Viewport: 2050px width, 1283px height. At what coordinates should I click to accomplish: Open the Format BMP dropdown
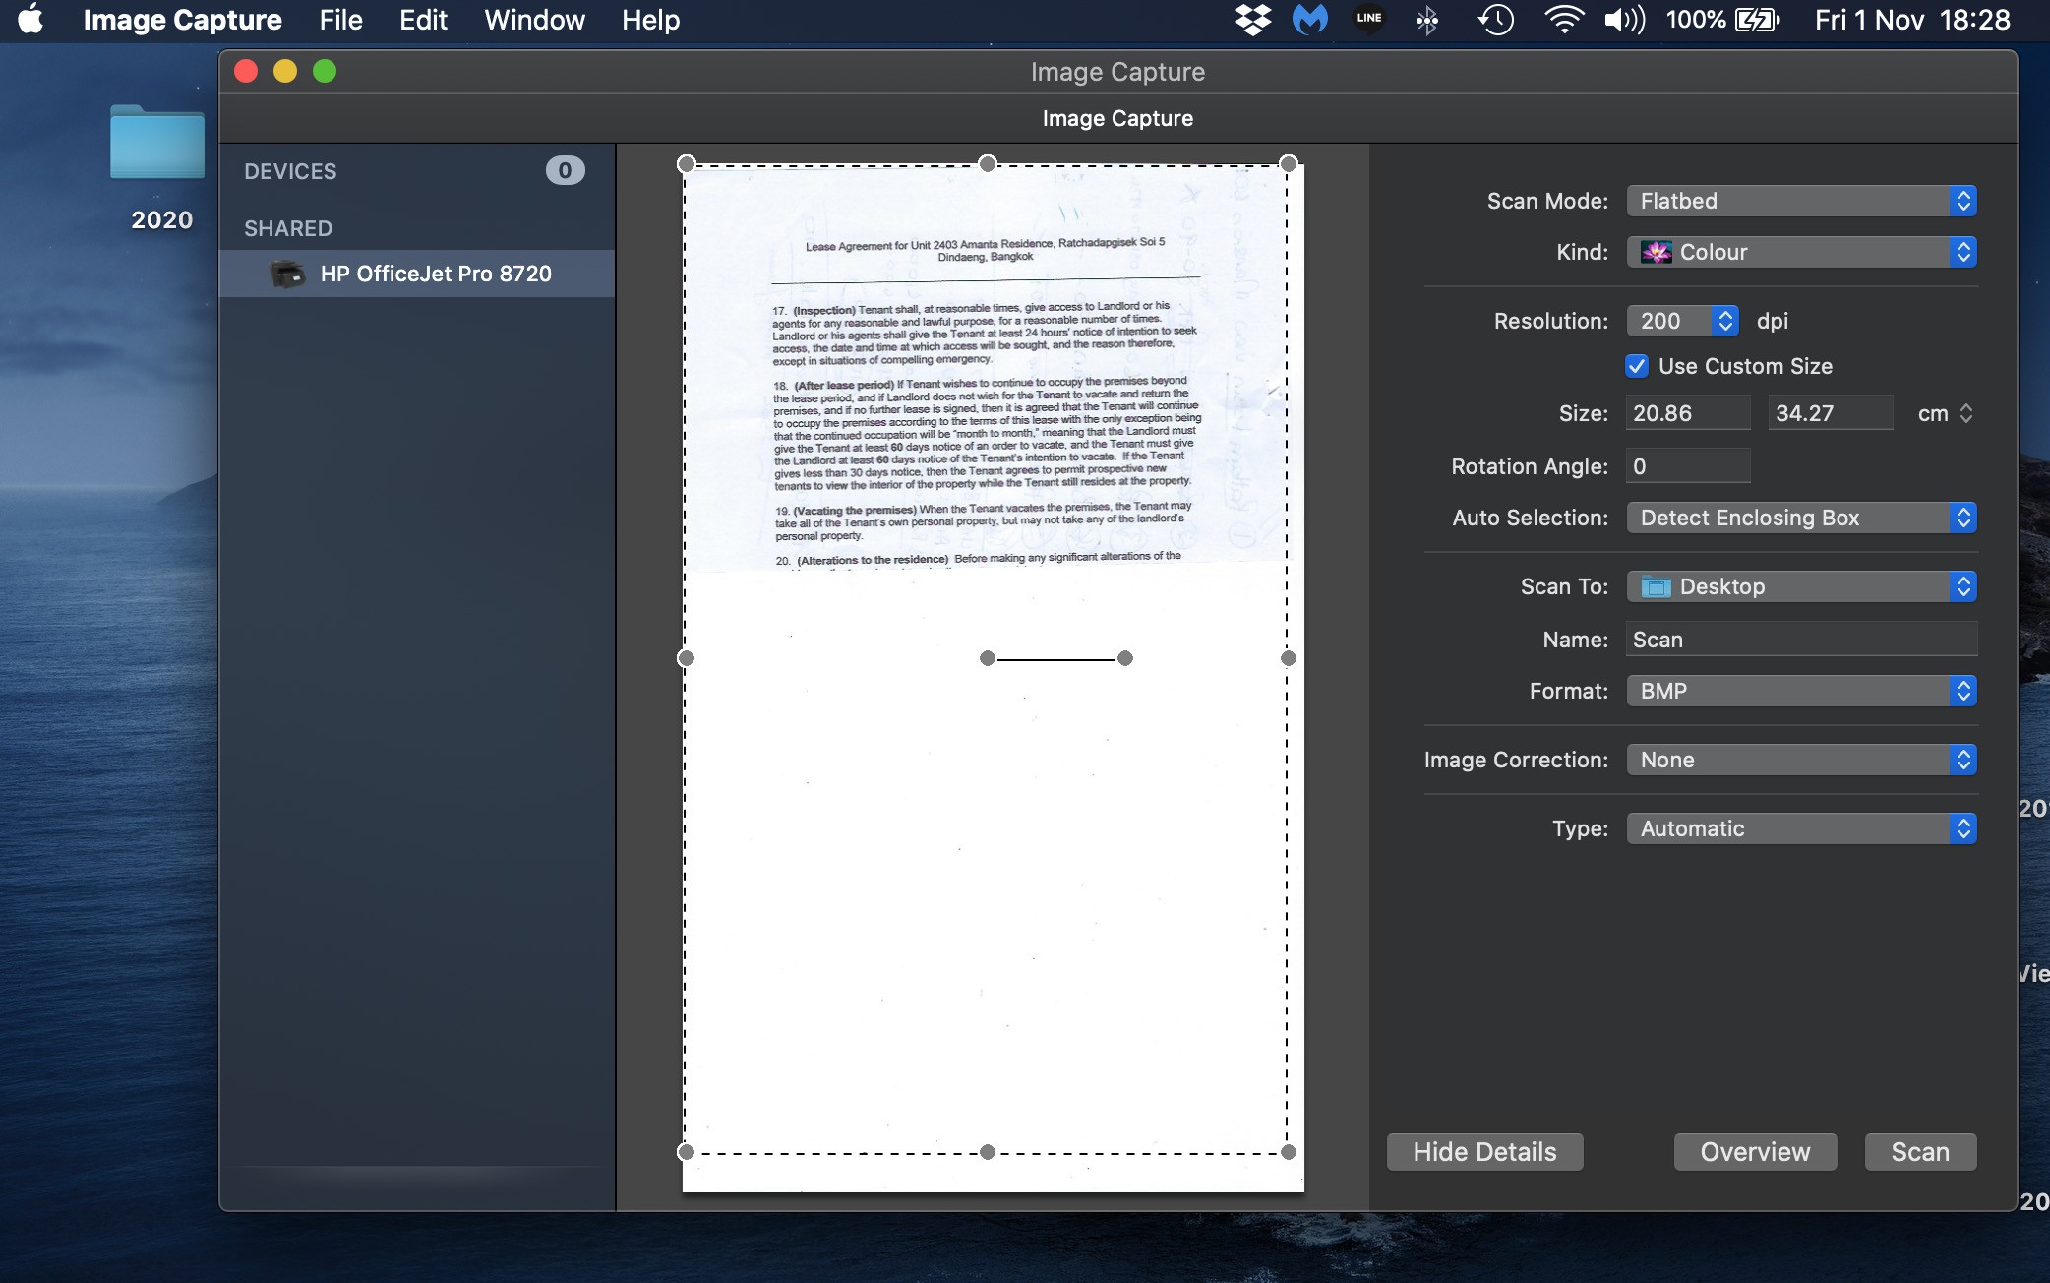[x=1801, y=691]
